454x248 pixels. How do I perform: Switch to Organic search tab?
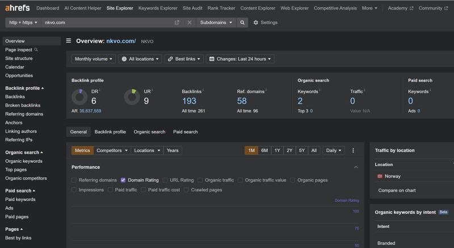[149, 132]
